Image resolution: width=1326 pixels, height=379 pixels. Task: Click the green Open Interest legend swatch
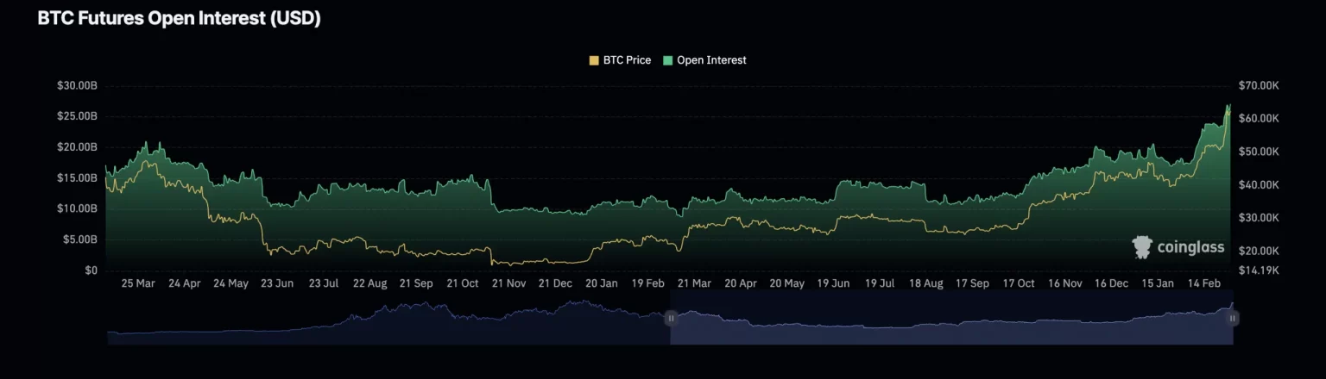click(x=667, y=60)
